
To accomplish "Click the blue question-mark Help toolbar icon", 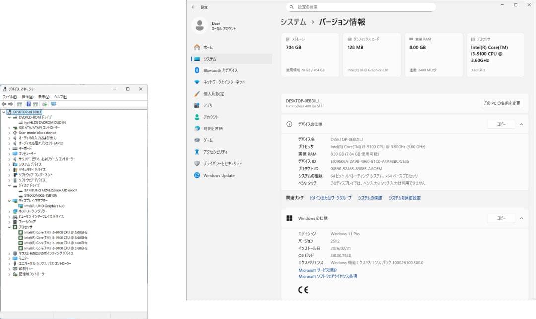I will pyautogui.click(x=29, y=104).
